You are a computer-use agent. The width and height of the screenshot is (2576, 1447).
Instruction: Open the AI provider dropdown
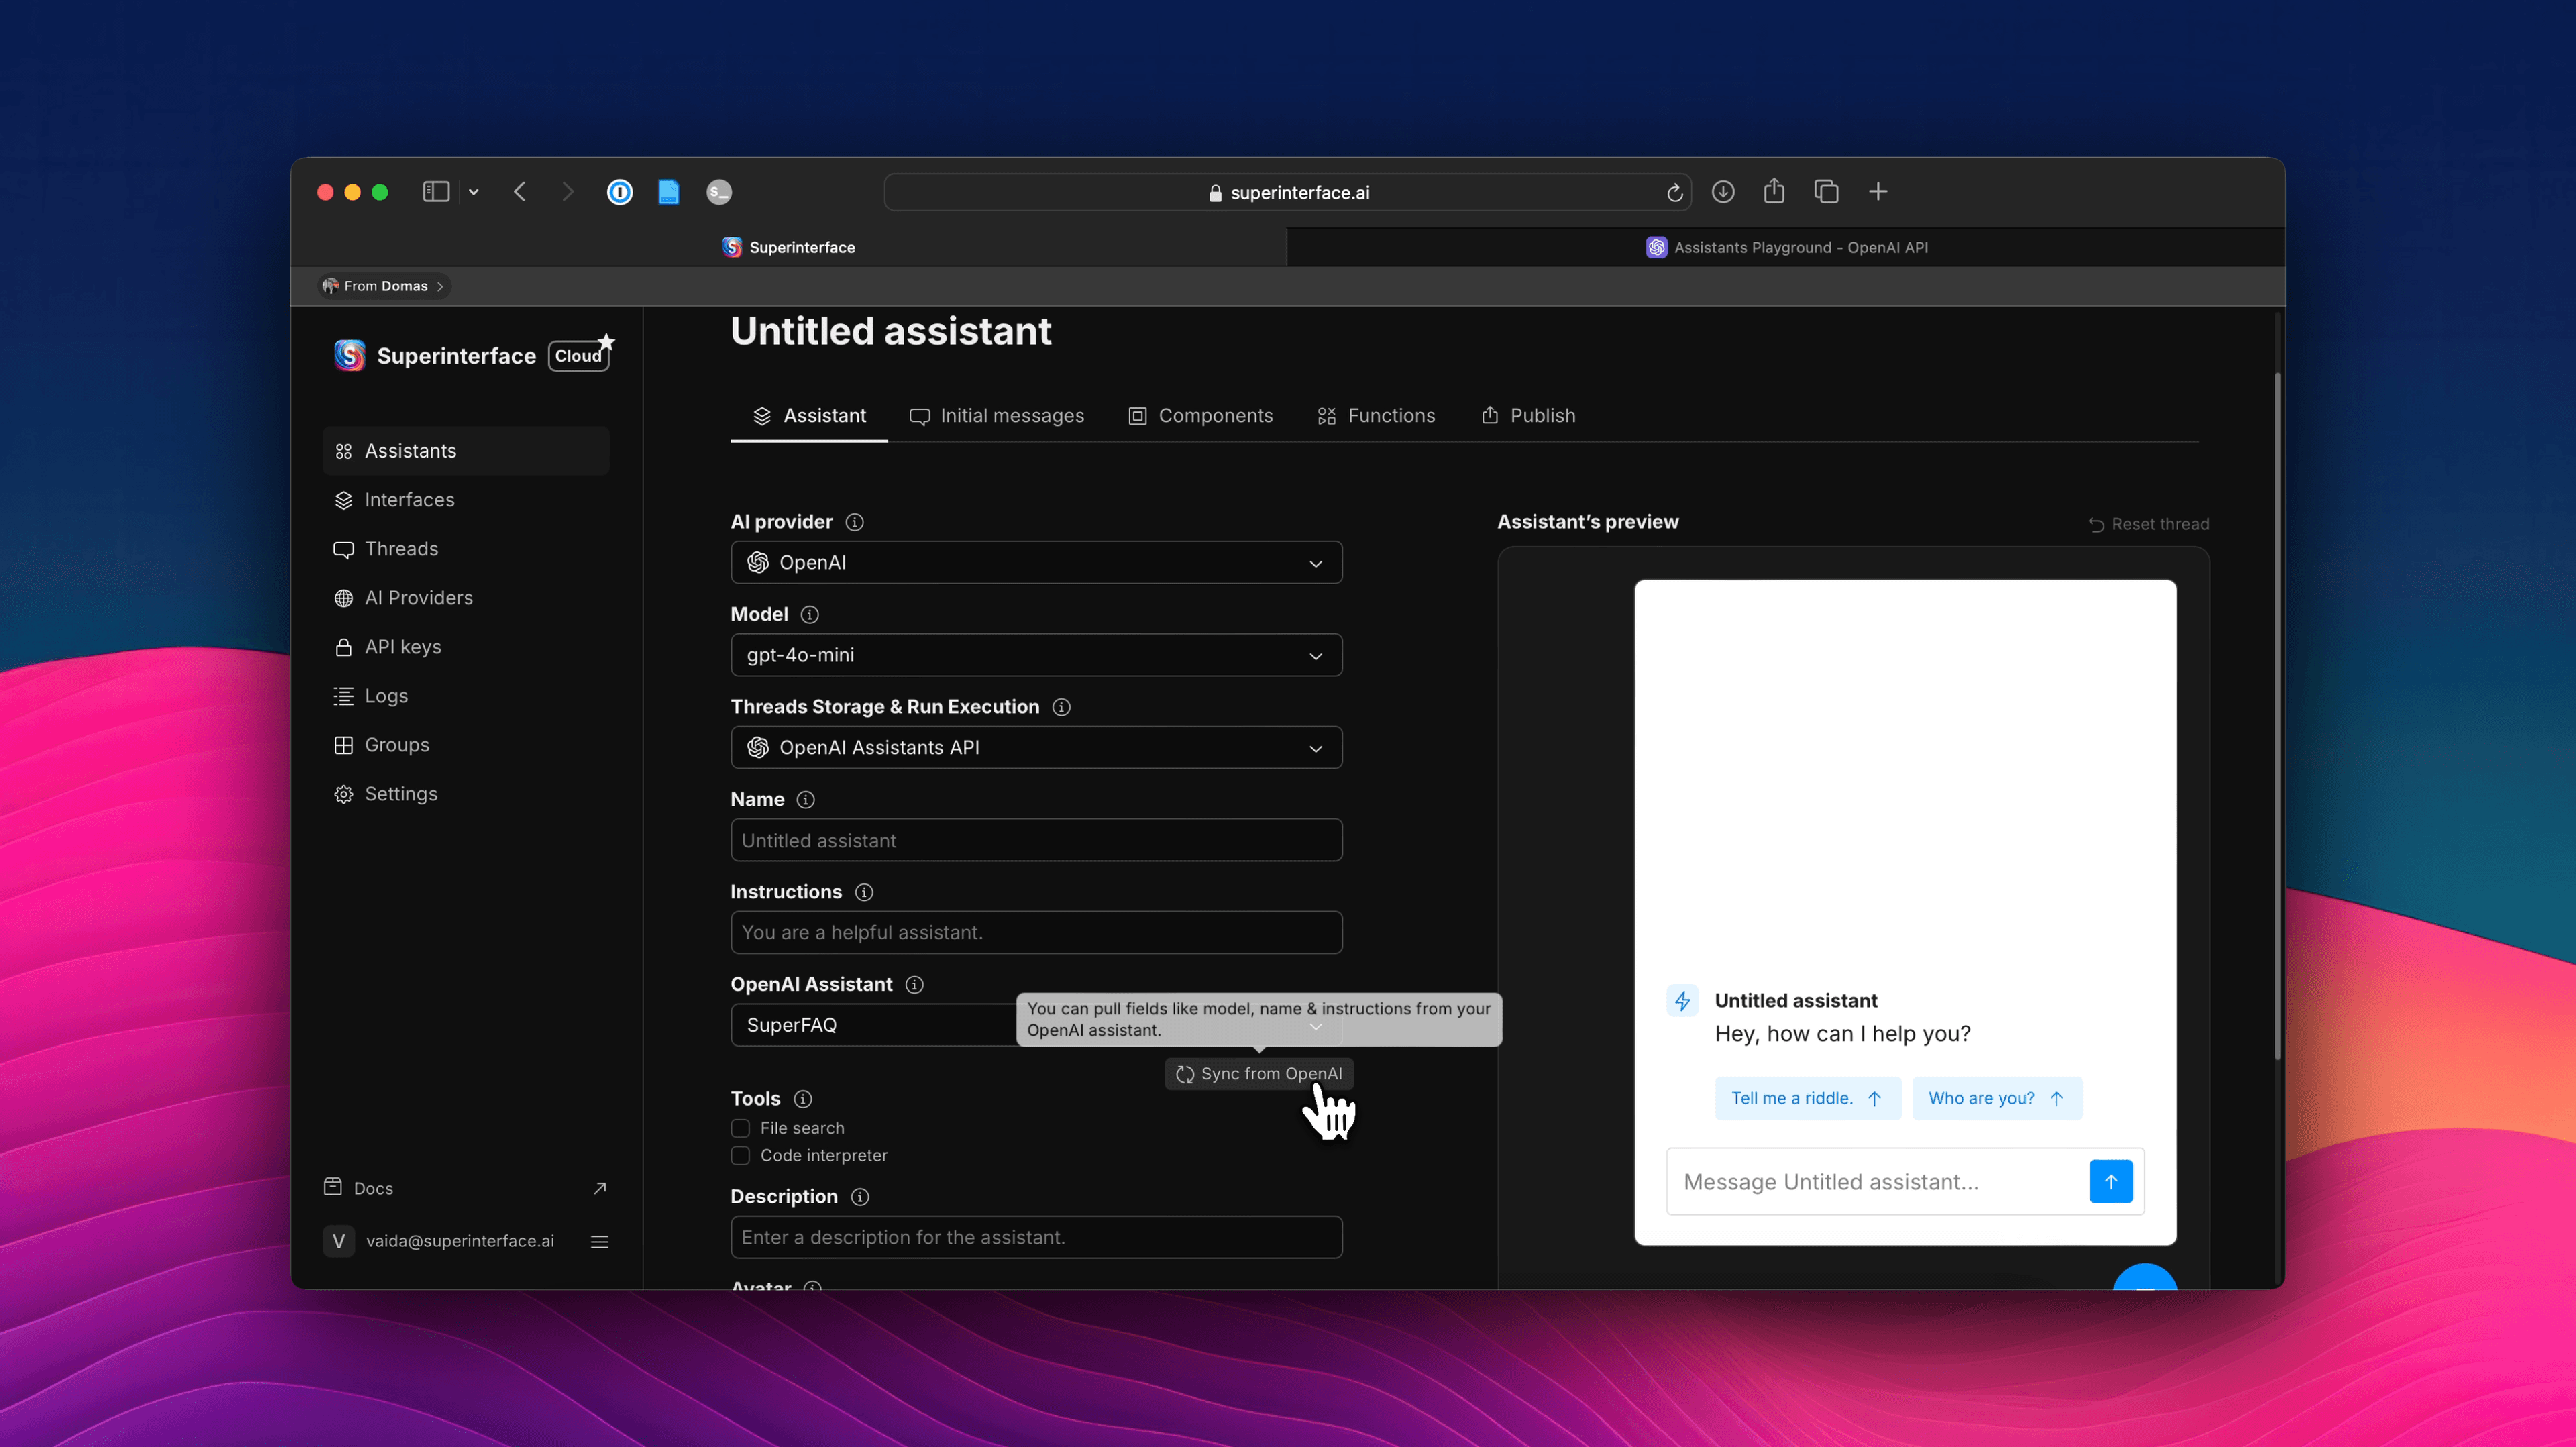tap(1036, 562)
